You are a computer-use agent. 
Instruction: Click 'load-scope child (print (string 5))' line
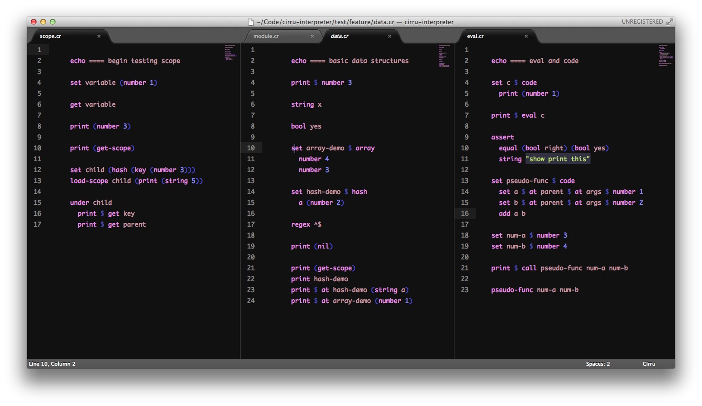point(137,181)
